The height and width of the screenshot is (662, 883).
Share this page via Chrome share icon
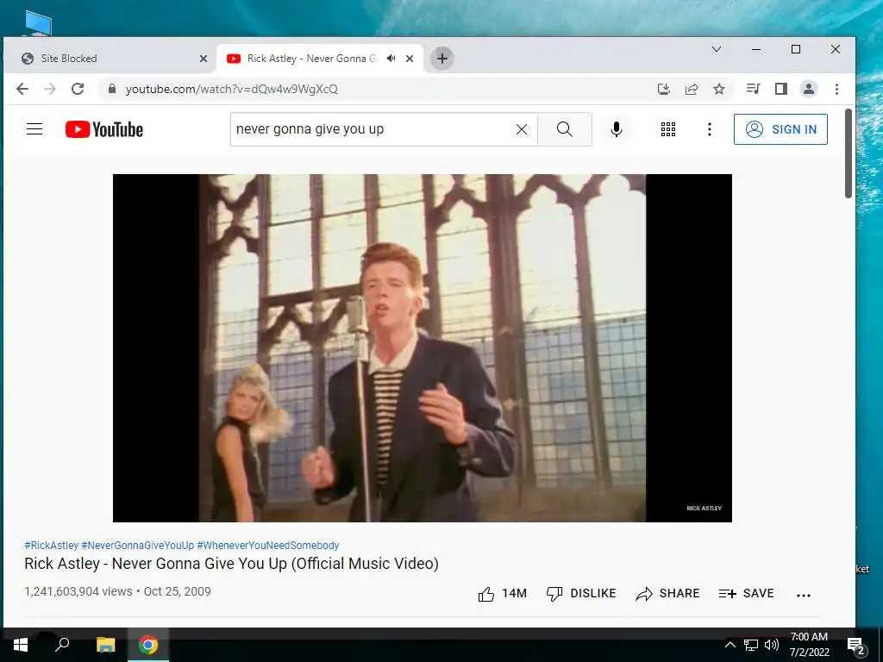tap(692, 89)
